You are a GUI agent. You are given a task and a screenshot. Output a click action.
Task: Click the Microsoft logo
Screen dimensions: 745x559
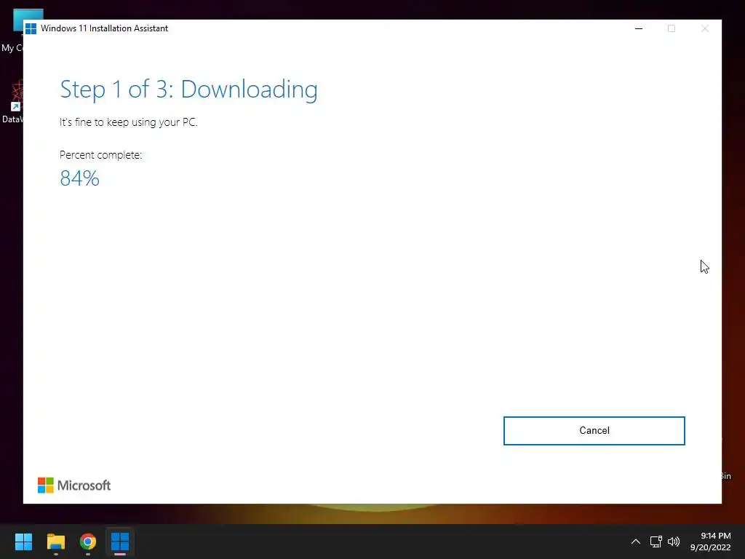pyautogui.click(x=74, y=485)
